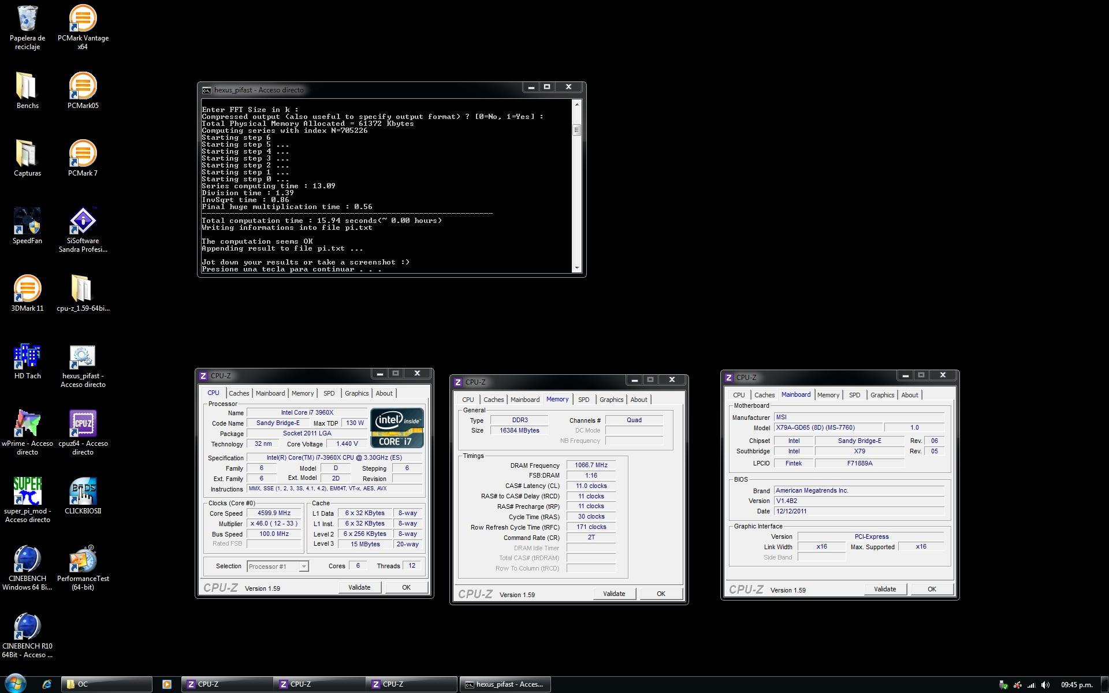Screen dimensions: 1109x693
Task: Launch SpeedFan desktop shortcut
Action: coord(27,226)
